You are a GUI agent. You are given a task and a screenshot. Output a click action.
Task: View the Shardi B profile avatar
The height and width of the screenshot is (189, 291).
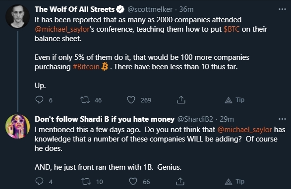point(18,126)
